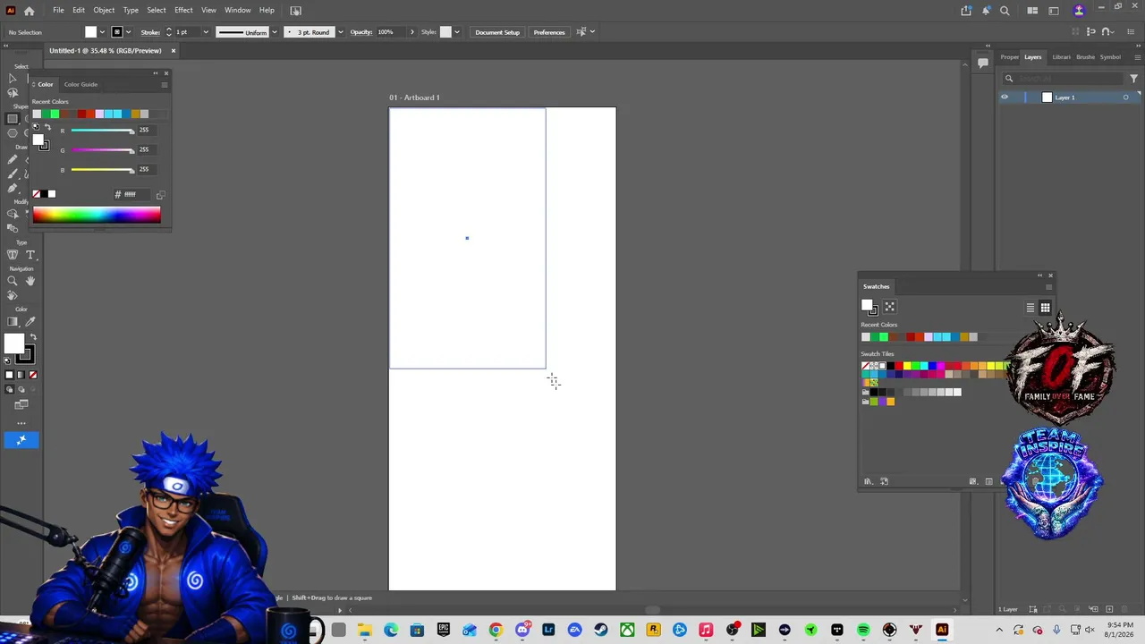Open the Edit Toolbar three-dots button

pyautogui.click(x=21, y=423)
